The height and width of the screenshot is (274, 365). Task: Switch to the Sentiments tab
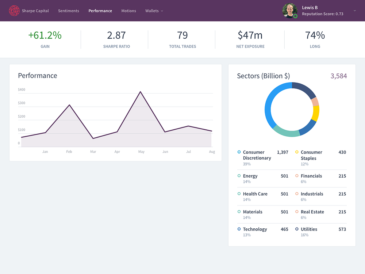tap(69, 11)
